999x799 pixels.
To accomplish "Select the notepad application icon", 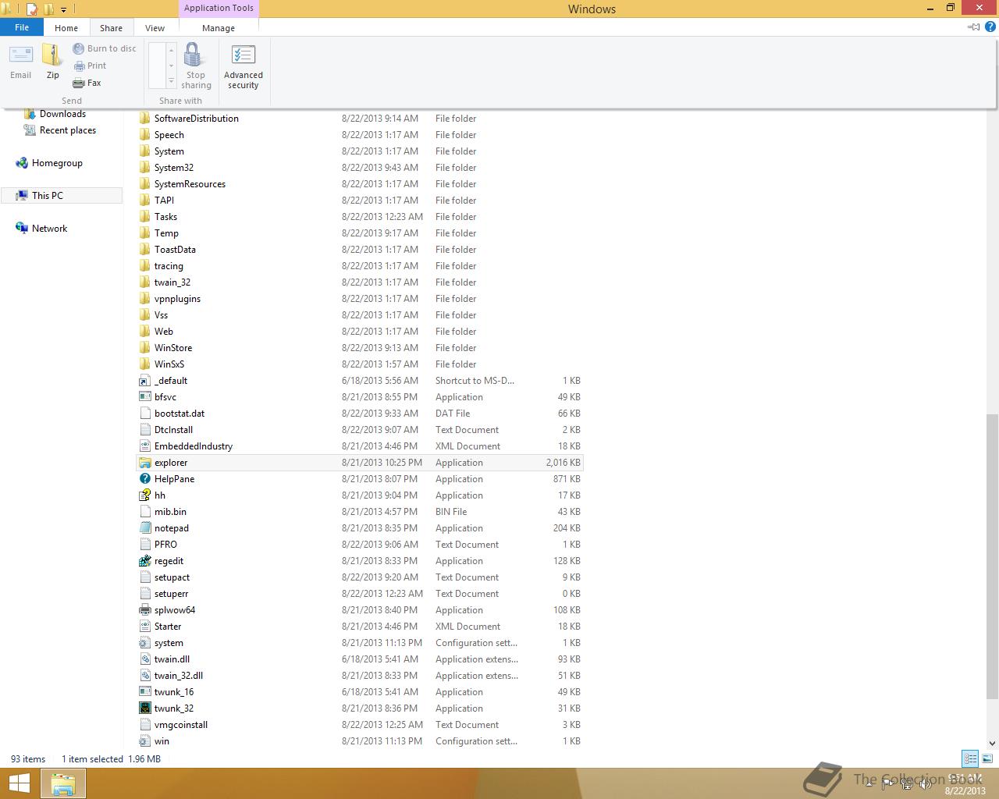I will (144, 528).
